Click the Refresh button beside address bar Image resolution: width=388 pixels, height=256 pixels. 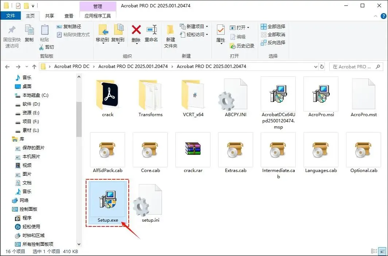(x=322, y=67)
